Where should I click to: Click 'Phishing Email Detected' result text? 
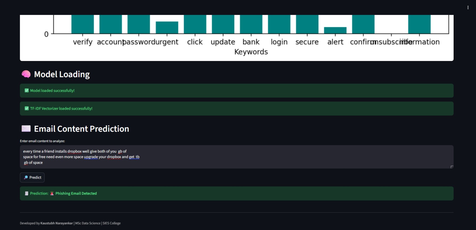click(76, 194)
